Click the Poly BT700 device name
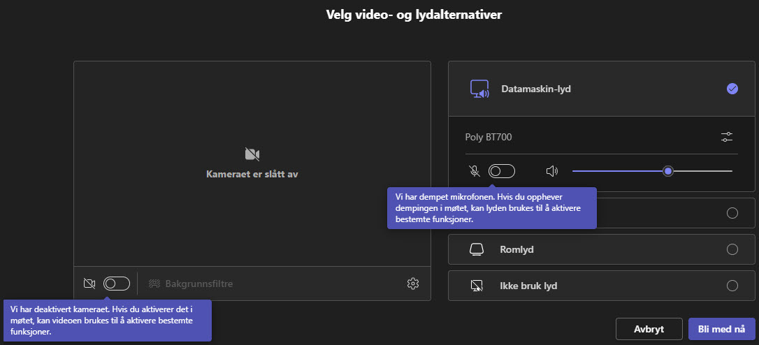759x345 pixels. click(x=489, y=137)
